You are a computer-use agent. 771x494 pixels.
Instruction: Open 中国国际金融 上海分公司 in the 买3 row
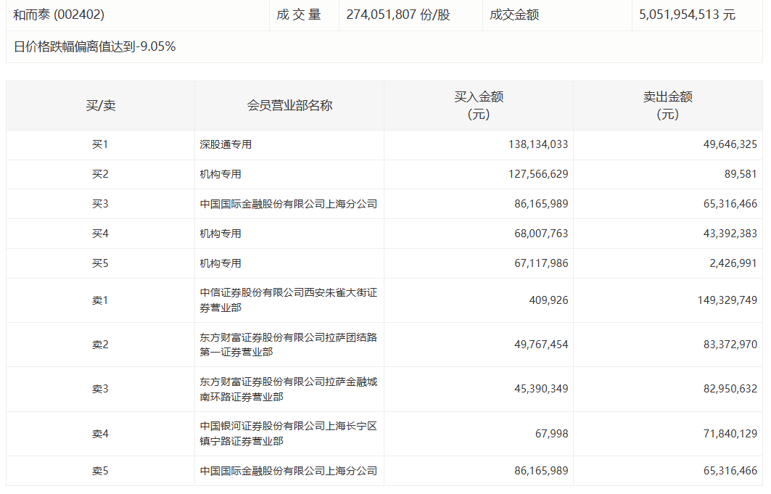pyautogui.click(x=288, y=204)
